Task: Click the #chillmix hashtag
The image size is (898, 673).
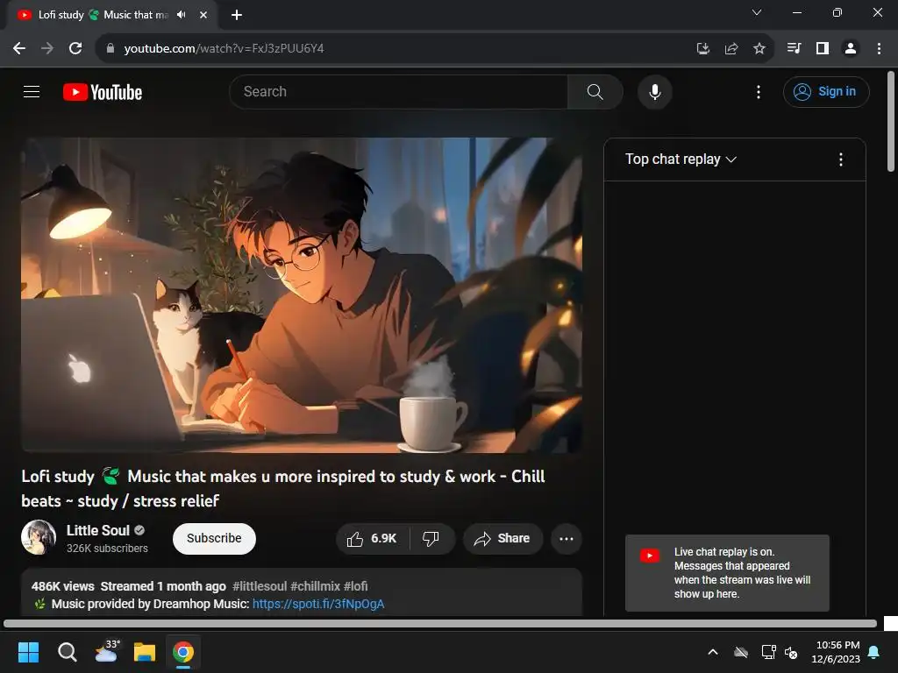Action: pos(315,586)
